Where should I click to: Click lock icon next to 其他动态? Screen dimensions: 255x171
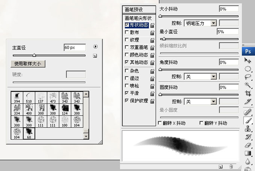pos(152,63)
